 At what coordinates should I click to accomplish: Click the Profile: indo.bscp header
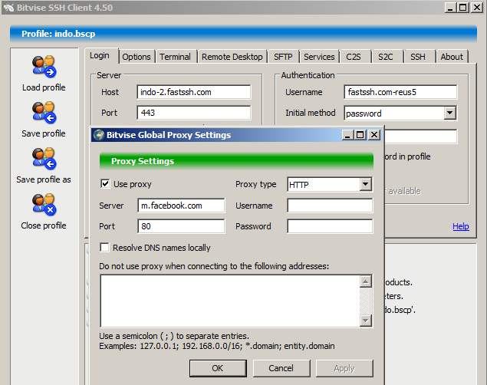click(244, 34)
